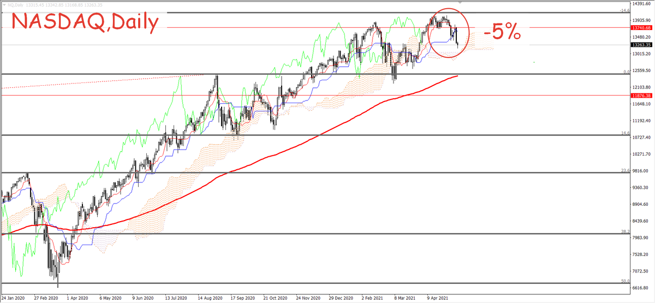Screen dimensions: 655x303
Task: Click the 17 Sep 2020 date label
Action: point(242,299)
